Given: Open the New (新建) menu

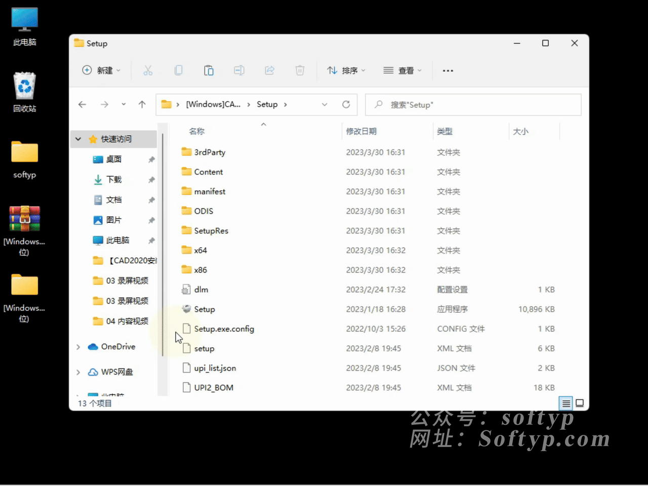Looking at the screenshot, I should click(x=101, y=70).
